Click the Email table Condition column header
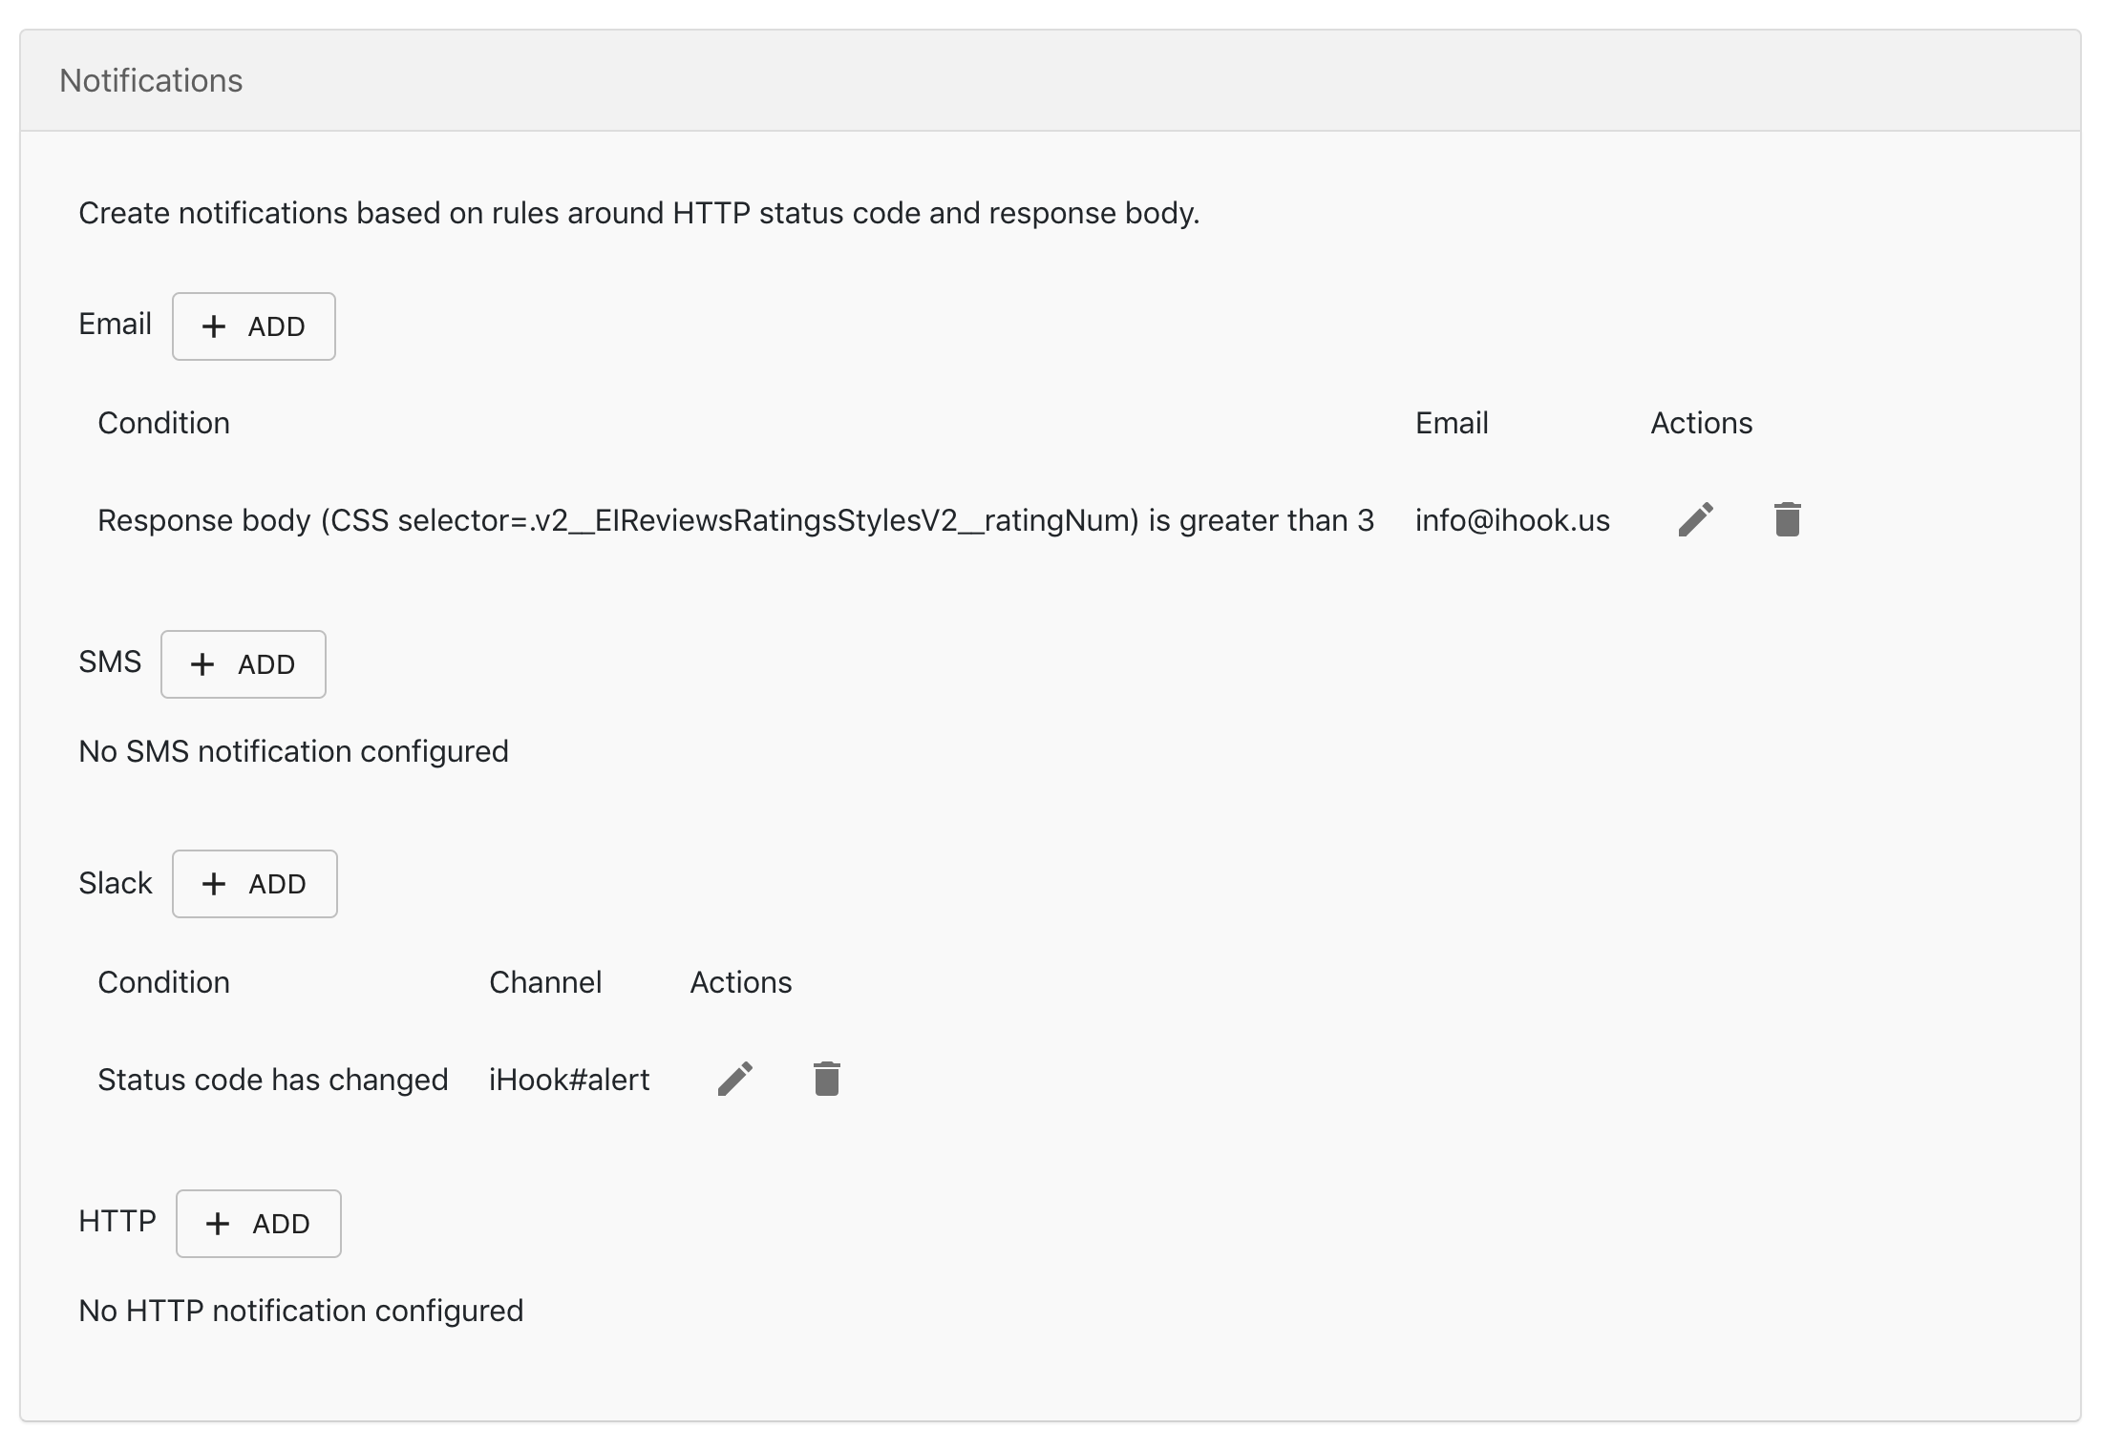This screenshot has height=1449, width=2101. coord(163,423)
